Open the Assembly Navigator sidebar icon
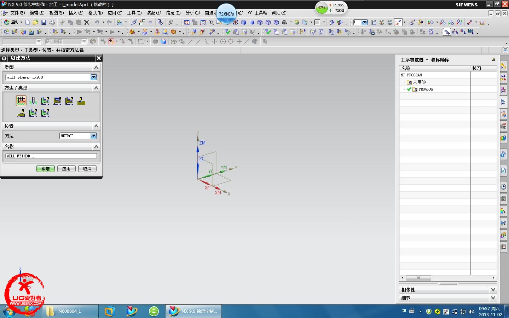The width and height of the screenshot is (509, 318). click(x=503, y=66)
